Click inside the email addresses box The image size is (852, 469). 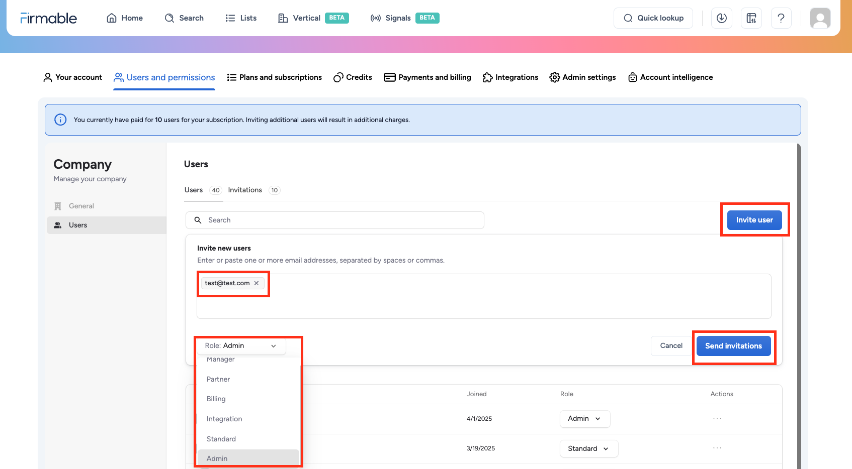(484, 296)
